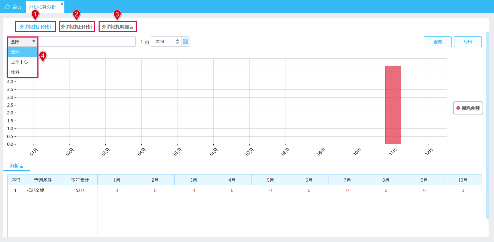The image size is (494, 242).
Task: Click the 本年累计 column header
Action: (x=80, y=180)
